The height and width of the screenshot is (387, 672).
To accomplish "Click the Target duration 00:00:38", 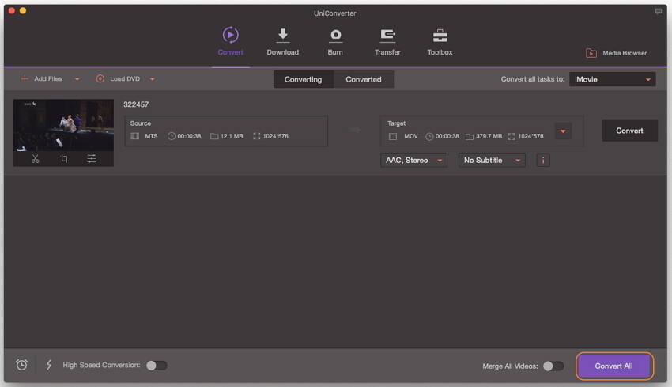I will (x=447, y=136).
